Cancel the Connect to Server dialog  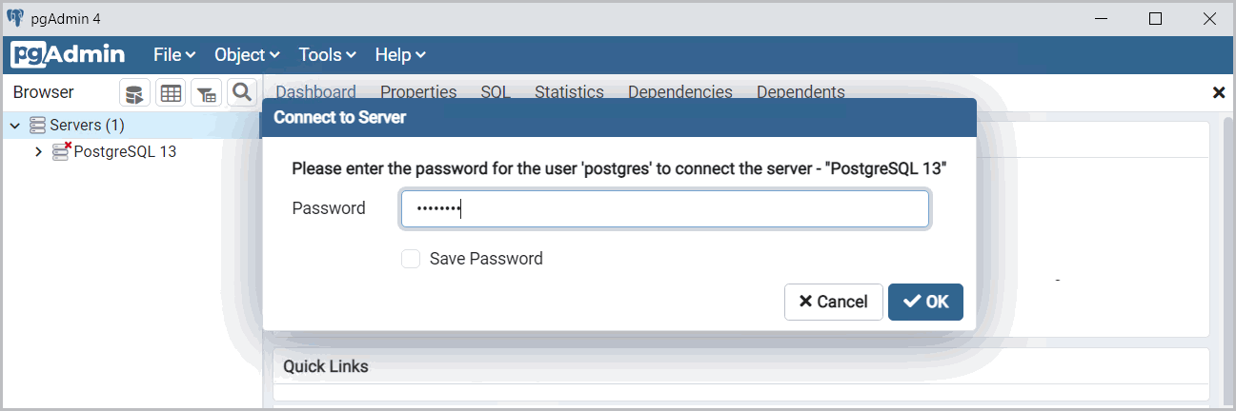click(x=833, y=302)
